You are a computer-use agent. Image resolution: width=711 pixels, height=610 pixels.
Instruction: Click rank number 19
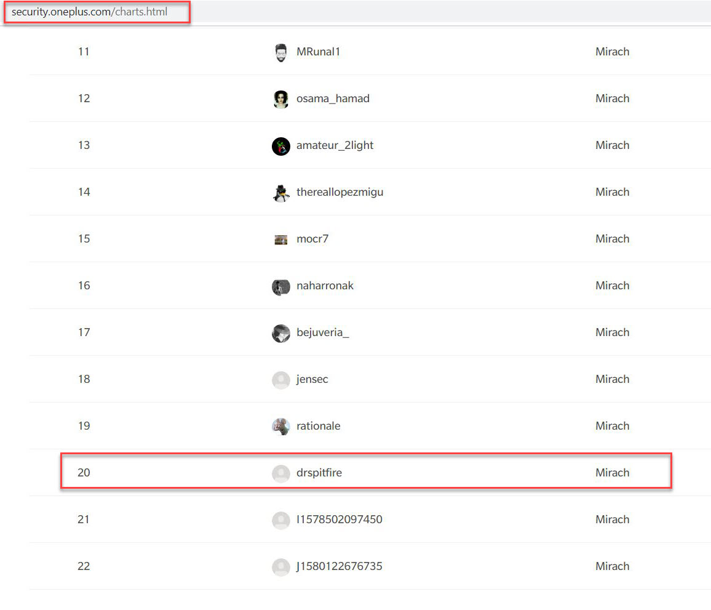pos(84,426)
